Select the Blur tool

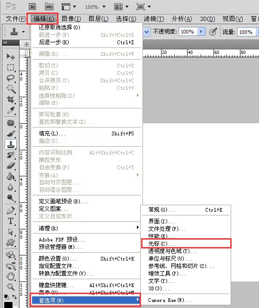pyautogui.click(x=11, y=187)
